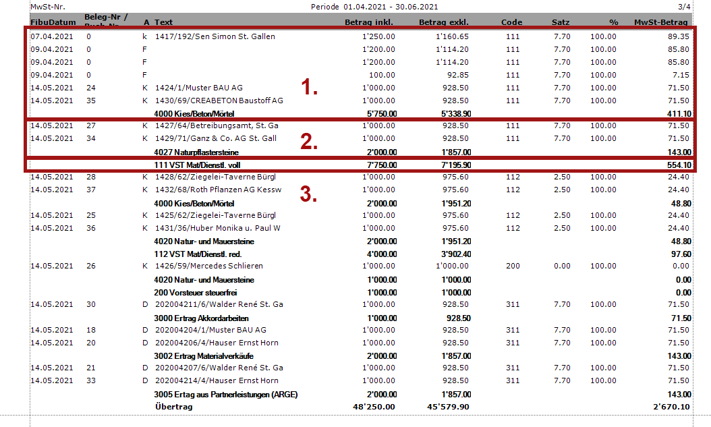
Task: Click the Betrag inkl. column header
Action: (369, 22)
